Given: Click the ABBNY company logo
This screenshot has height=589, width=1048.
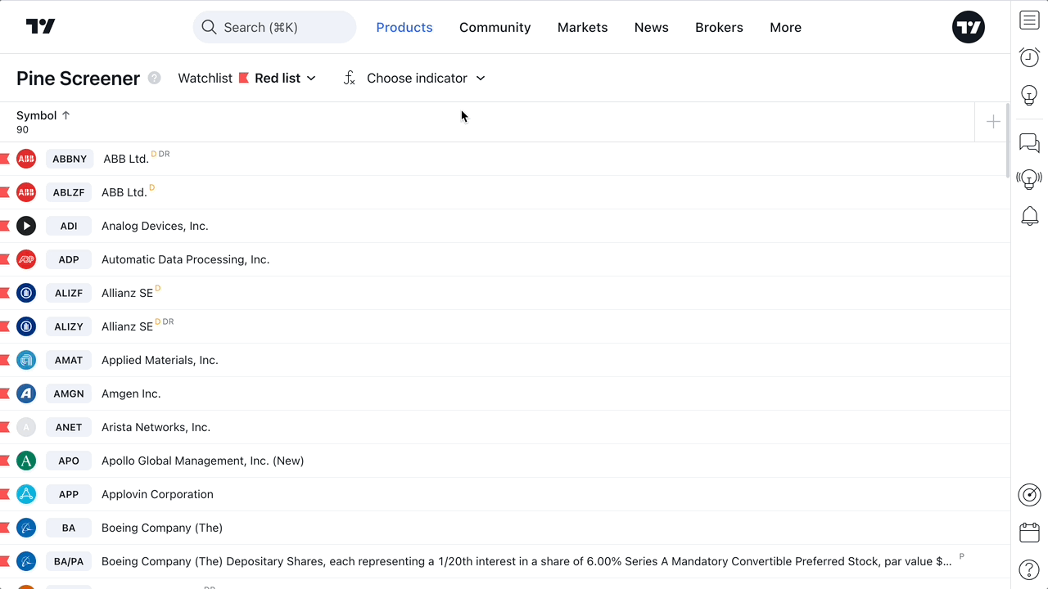Looking at the screenshot, I should (26, 159).
